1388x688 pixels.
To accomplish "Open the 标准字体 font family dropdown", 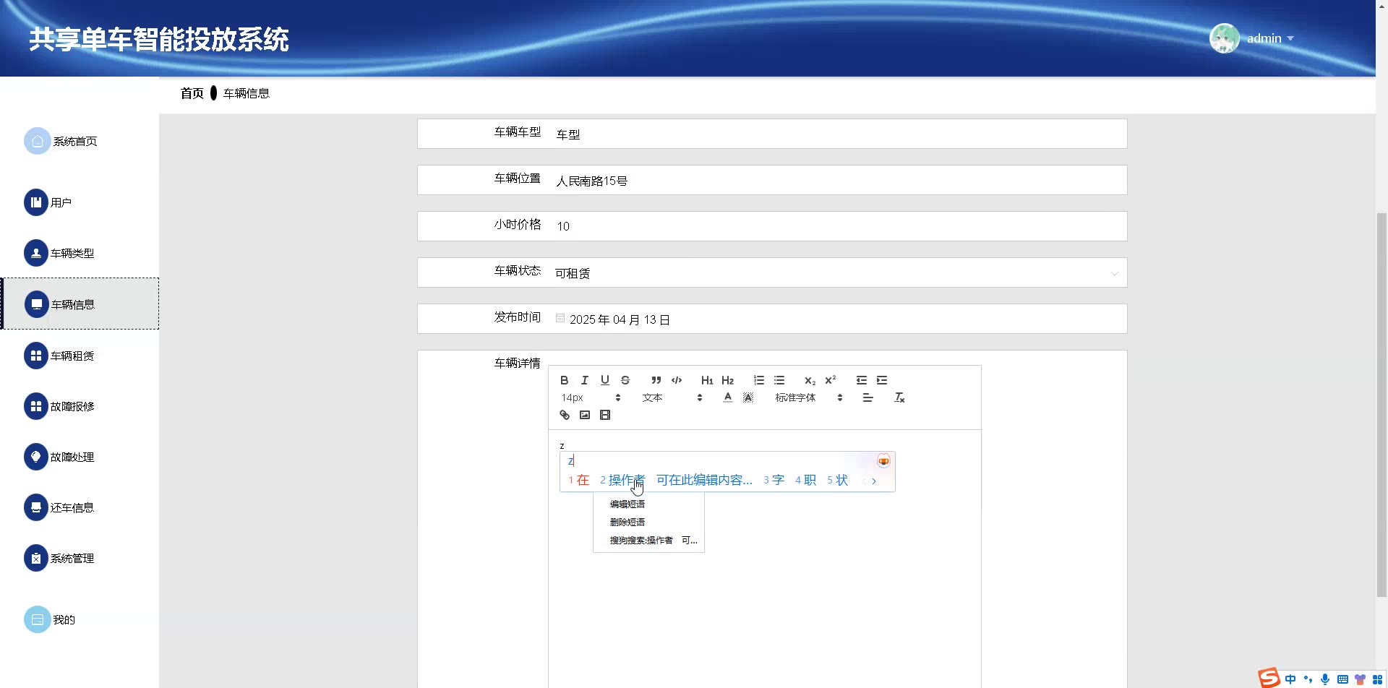I will 808,397.
